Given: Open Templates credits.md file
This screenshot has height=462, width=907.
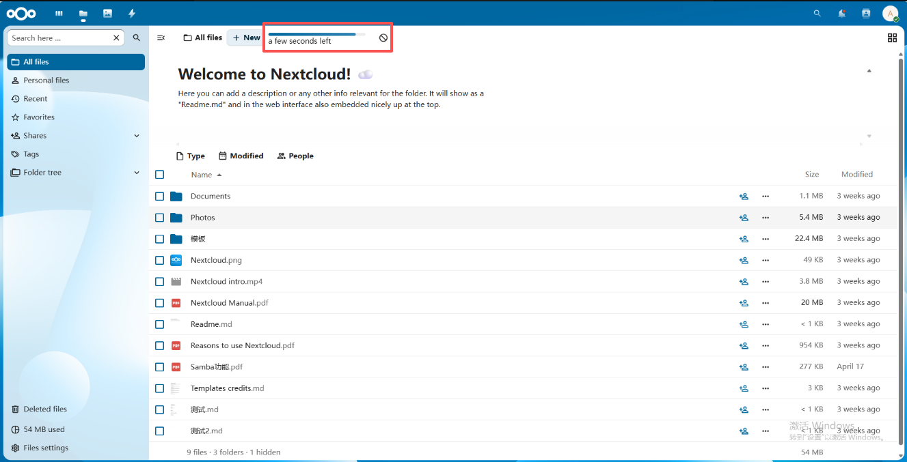Looking at the screenshot, I should click(227, 388).
